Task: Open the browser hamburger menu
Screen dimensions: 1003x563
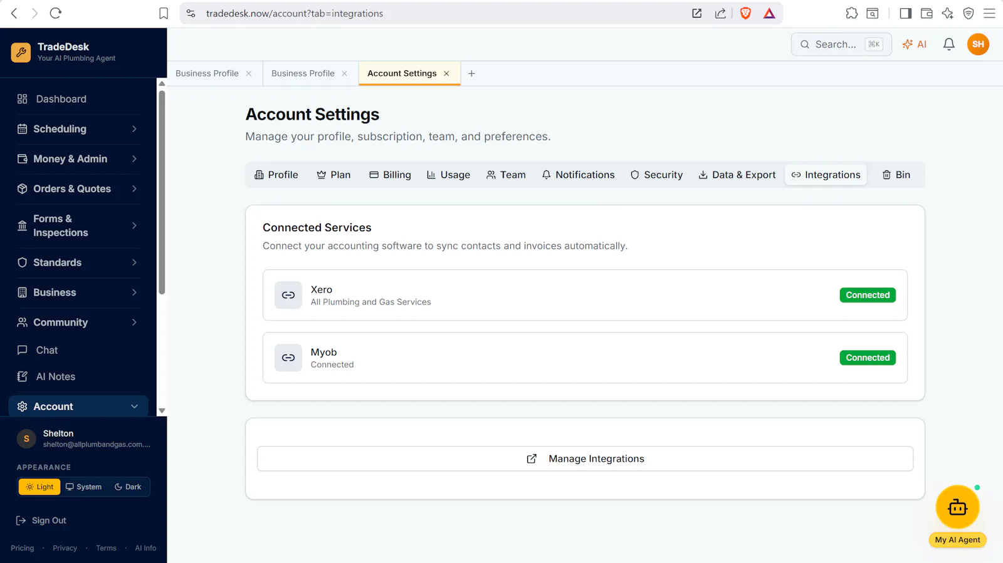Action: tap(989, 13)
